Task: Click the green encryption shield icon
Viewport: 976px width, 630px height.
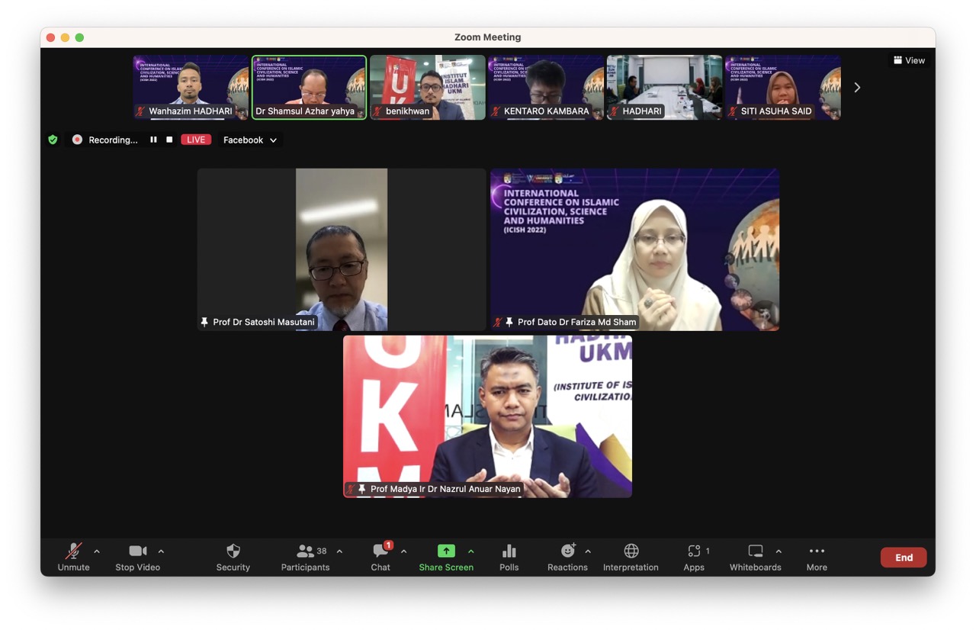Action: (x=53, y=140)
